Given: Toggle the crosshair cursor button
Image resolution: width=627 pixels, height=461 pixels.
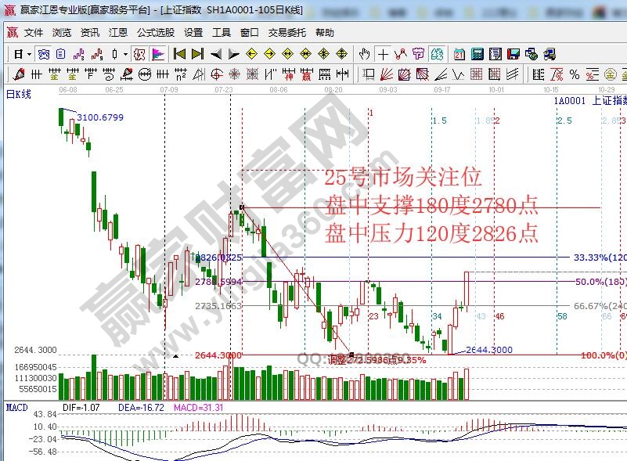Looking at the screenshot, I should pos(383,54).
